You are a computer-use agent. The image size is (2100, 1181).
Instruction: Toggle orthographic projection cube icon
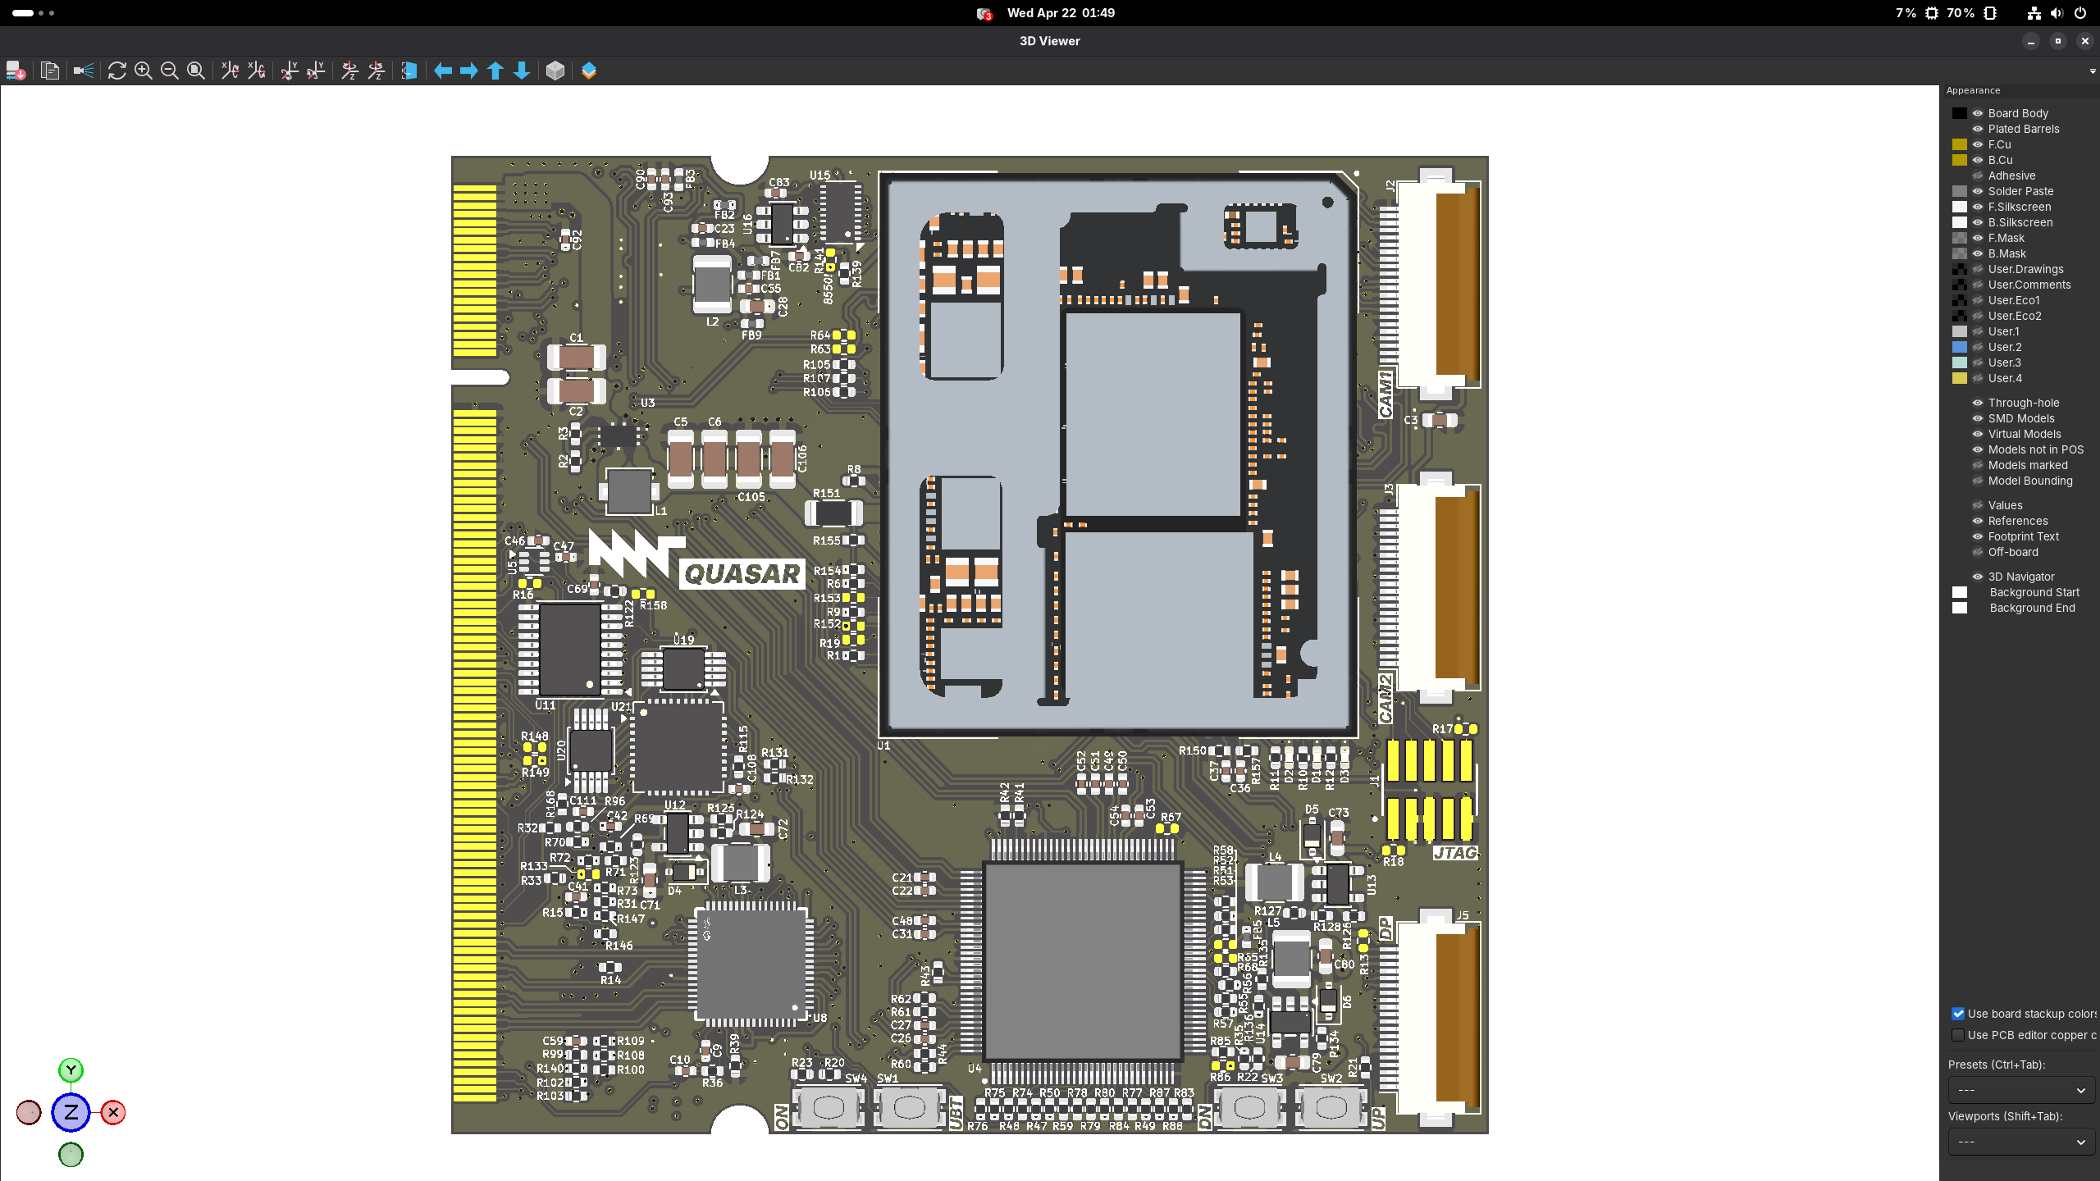click(555, 71)
